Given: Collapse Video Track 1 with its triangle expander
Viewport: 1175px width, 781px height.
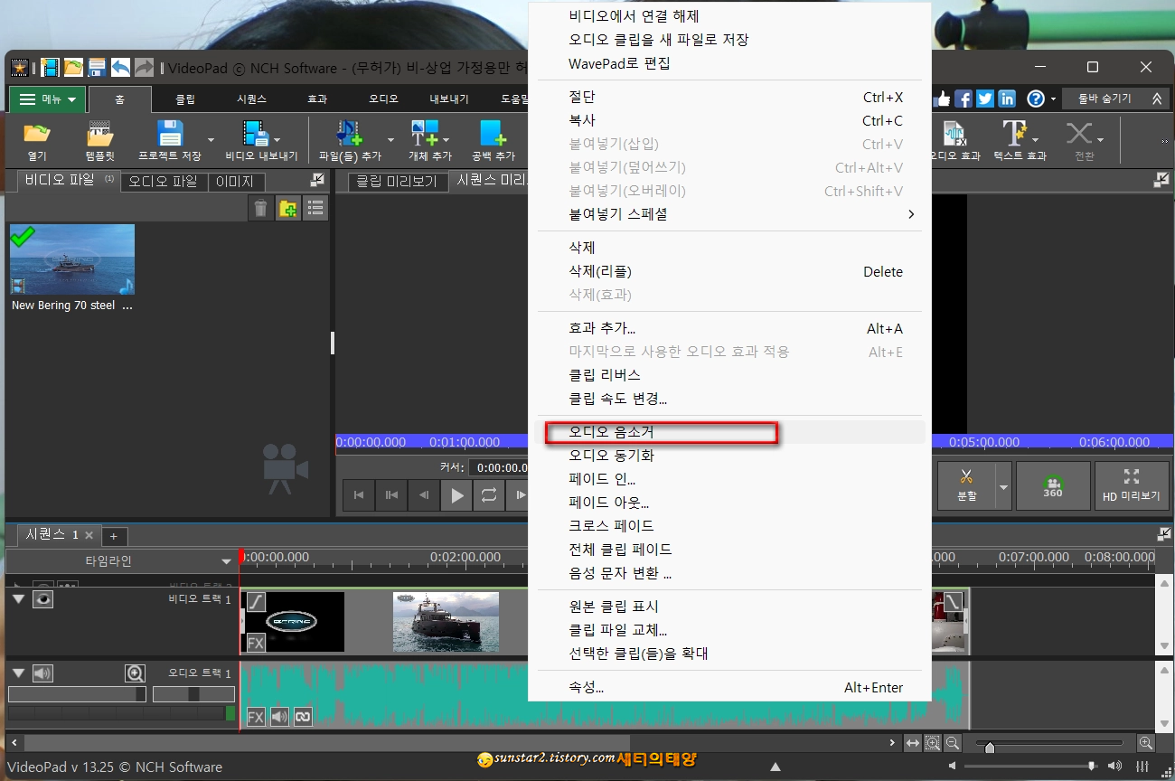Looking at the screenshot, I should pyautogui.click(x=16, y=598).
